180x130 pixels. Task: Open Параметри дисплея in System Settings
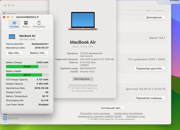150,68
